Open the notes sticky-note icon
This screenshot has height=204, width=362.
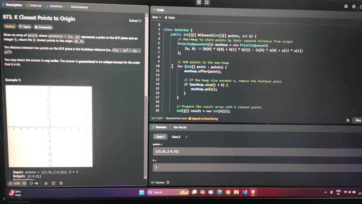pos(207,2)
